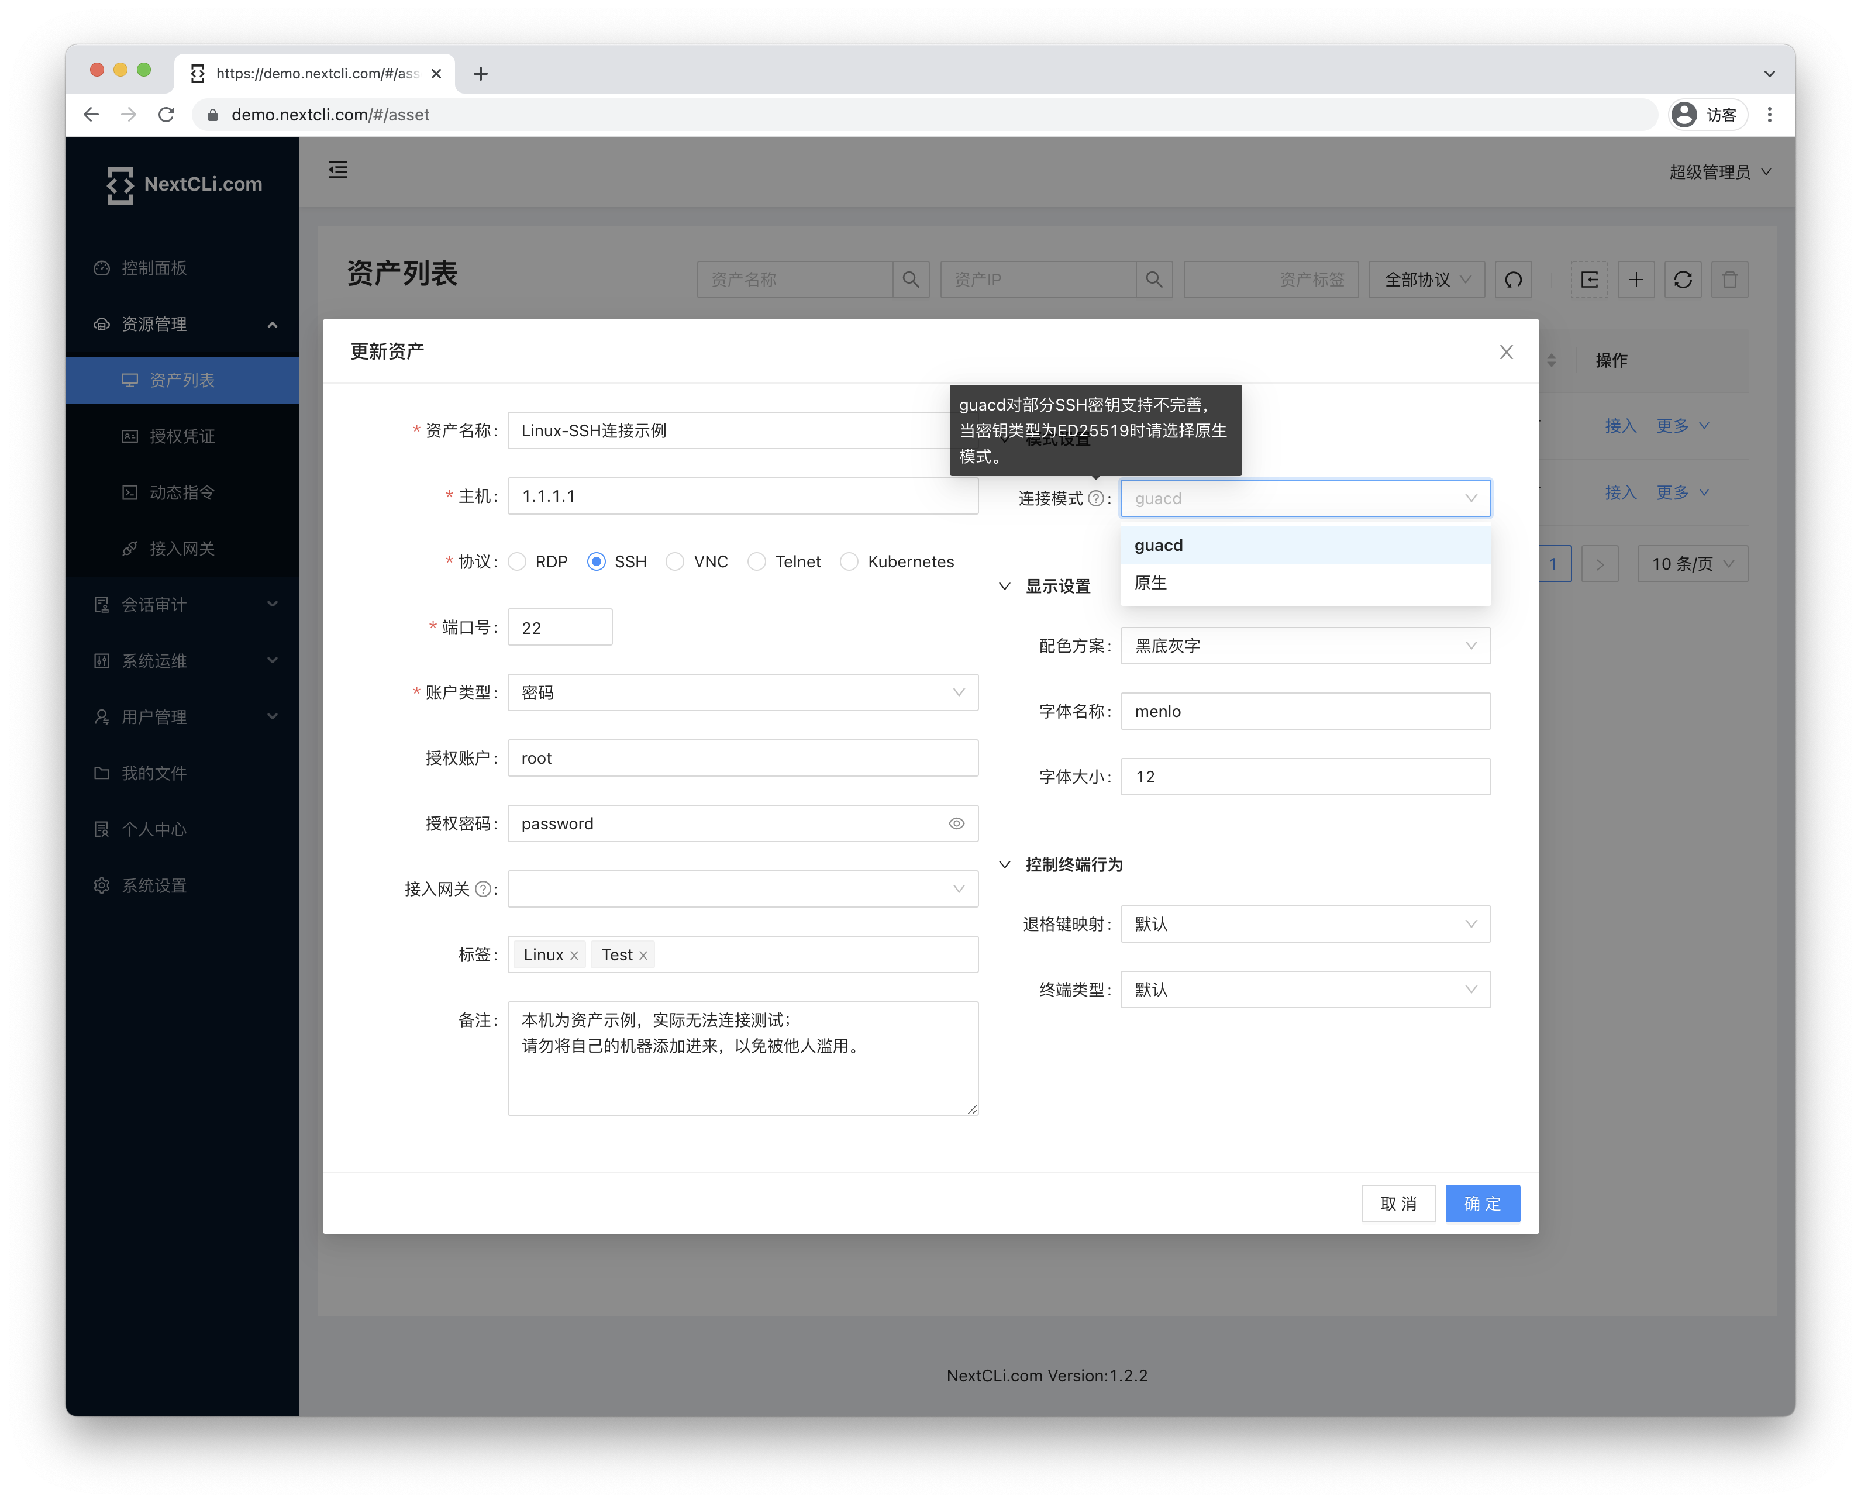
Task: Click next page arrow in pagination
Action: click(x=1600, y=564)
